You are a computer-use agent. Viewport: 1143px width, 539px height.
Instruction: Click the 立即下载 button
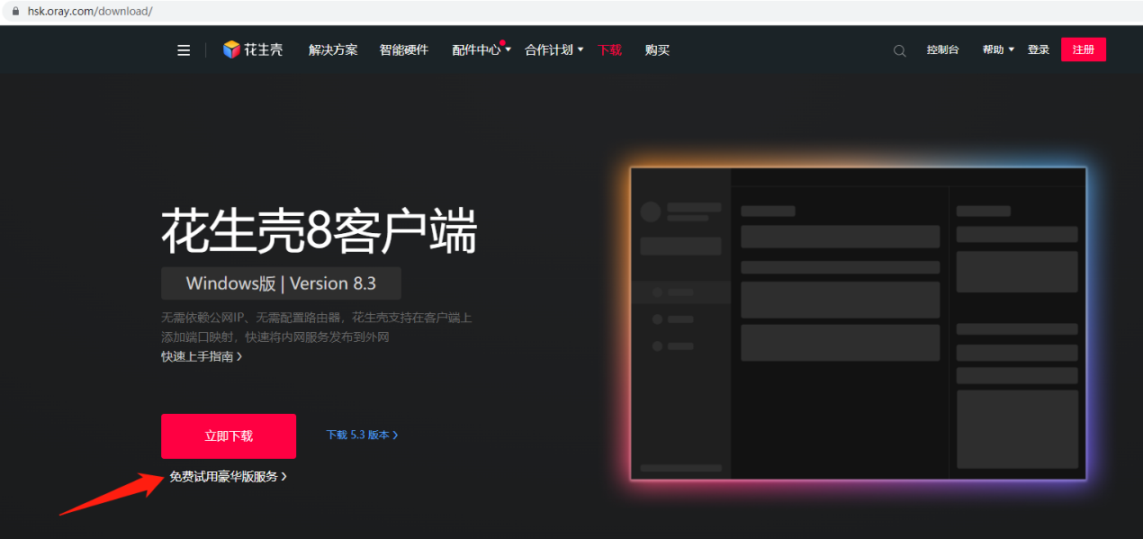coord(229,436)
